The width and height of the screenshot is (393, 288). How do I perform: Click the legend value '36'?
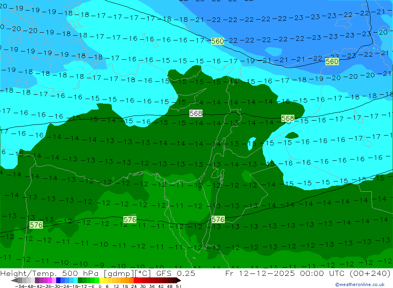coord(152,286)
